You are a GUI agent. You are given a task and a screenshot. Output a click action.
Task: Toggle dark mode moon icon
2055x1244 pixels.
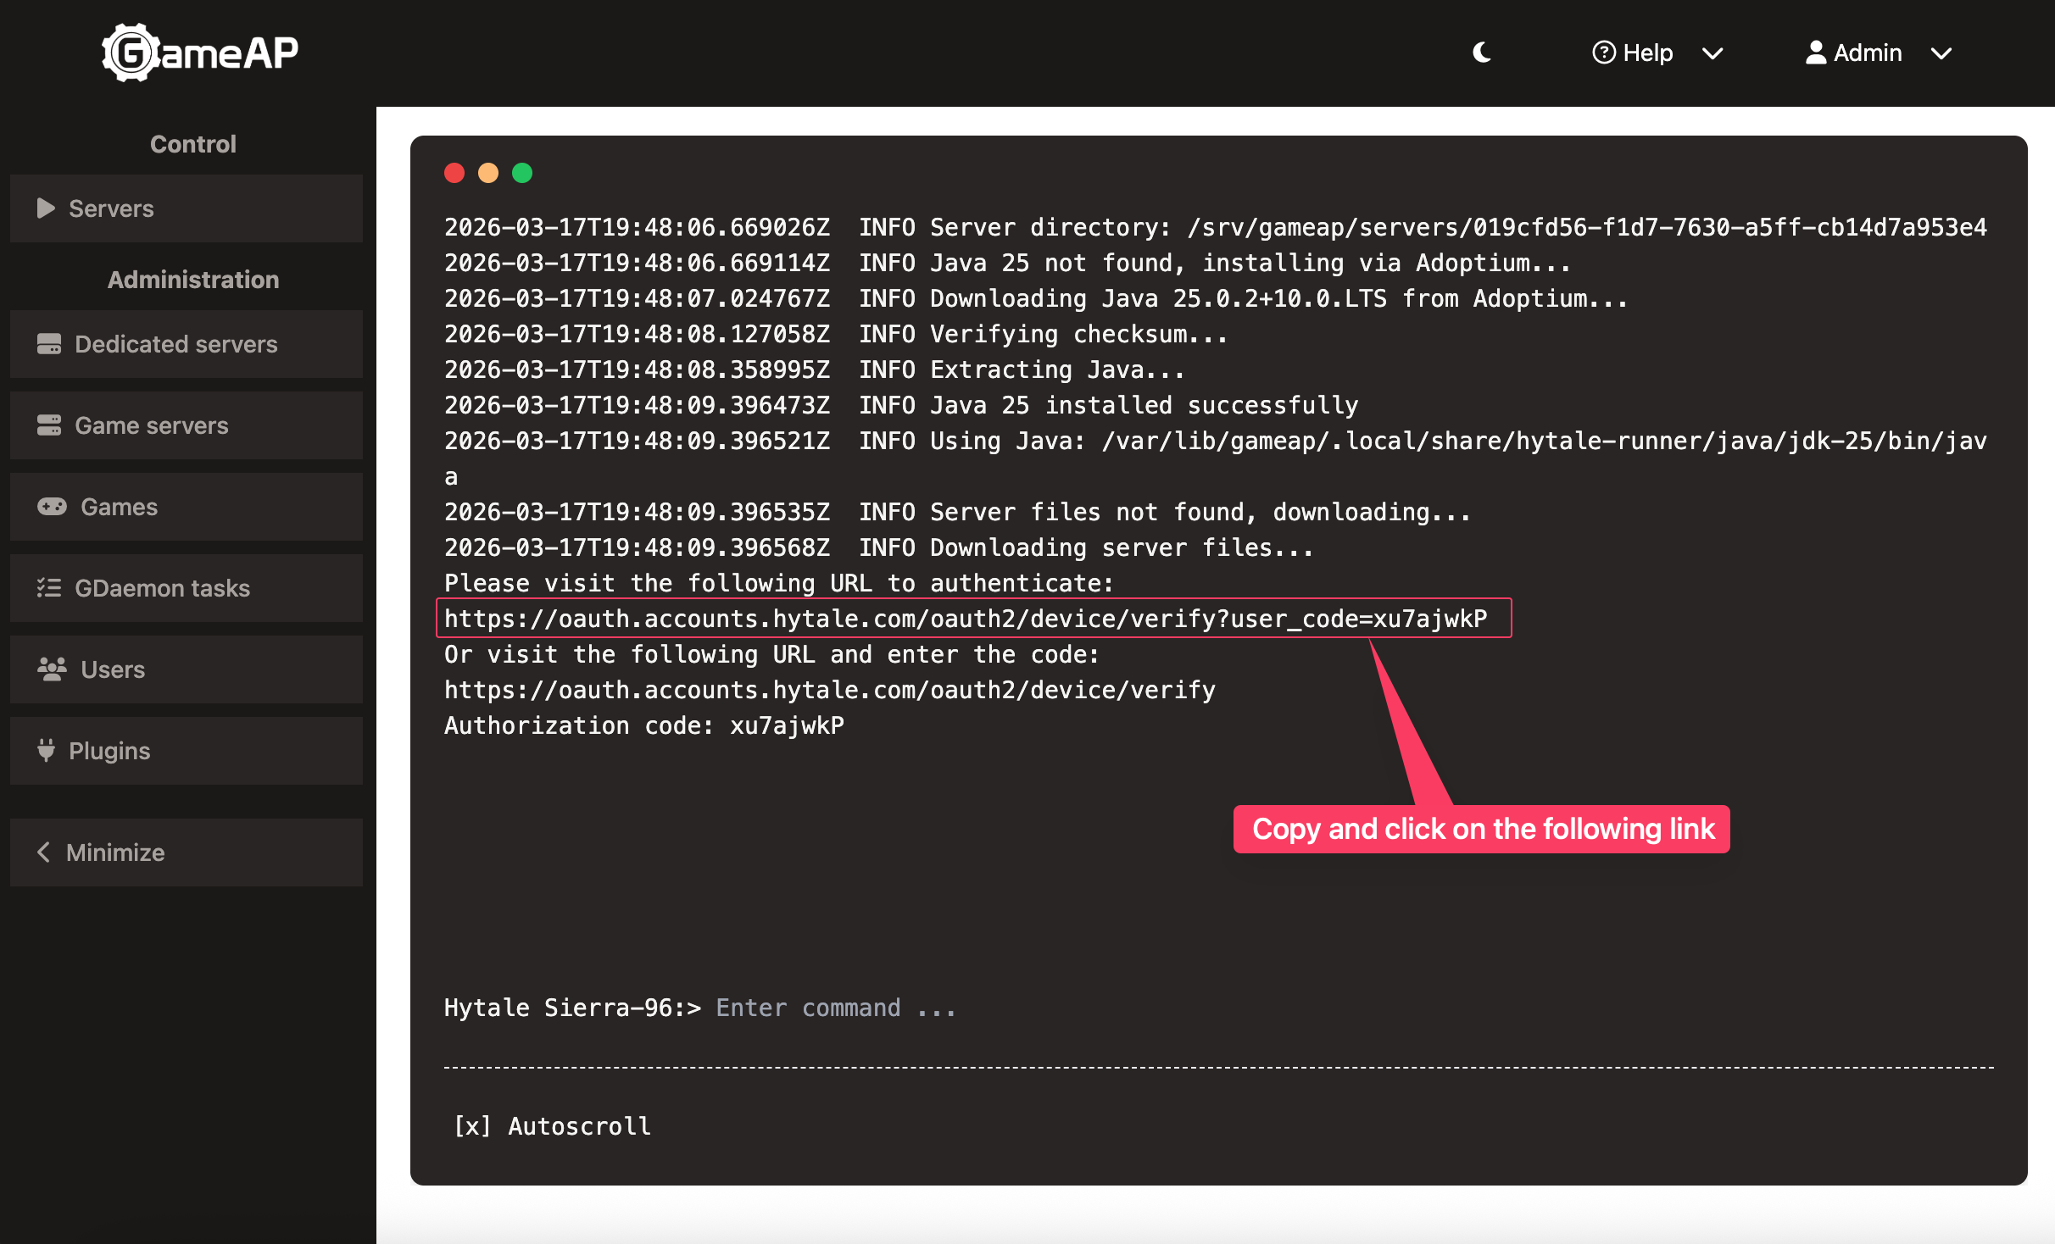click(1482, 53)
